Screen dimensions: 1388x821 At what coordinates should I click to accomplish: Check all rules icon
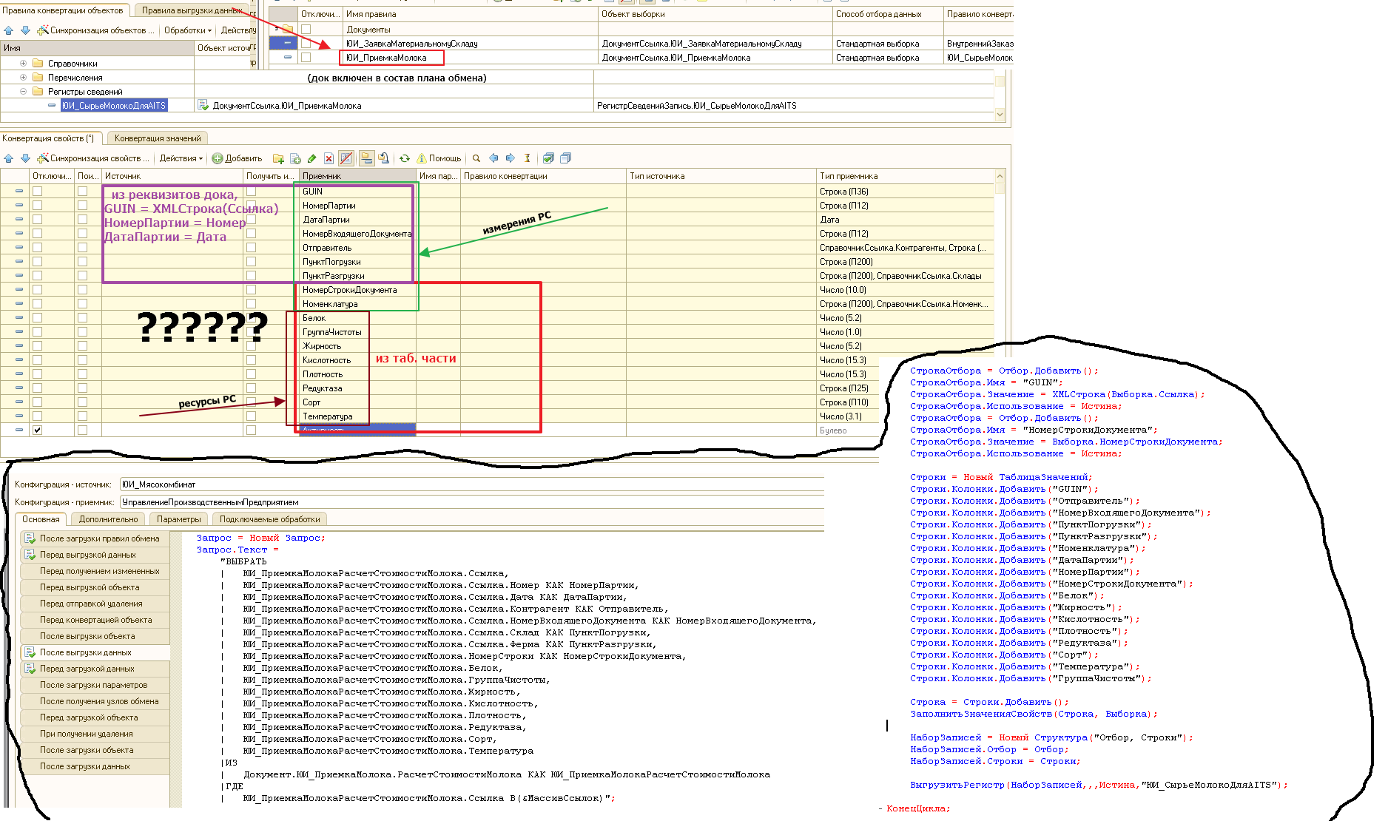click(548, 158)
